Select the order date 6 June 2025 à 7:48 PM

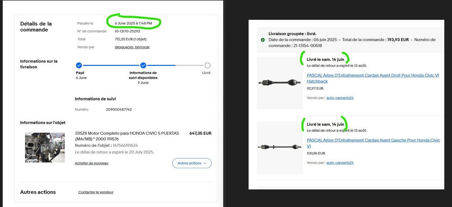(133, 23)
